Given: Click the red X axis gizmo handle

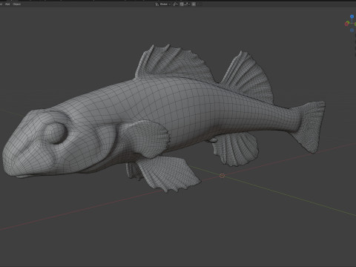Looking at the screenshot, I should coord(347,24).
